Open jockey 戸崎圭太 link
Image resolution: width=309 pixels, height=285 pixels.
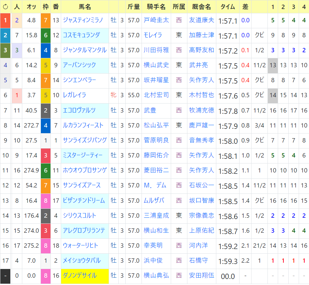(156, 20)
